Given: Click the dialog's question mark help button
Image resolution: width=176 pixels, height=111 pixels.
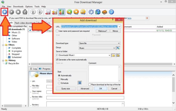Looking at the screenshot, I should (x=113, y=20).
